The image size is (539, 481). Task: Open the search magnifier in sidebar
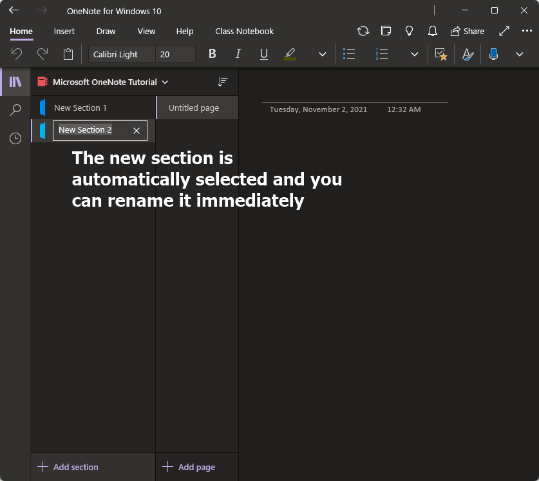pyautogui.click(x=15, y=110)
